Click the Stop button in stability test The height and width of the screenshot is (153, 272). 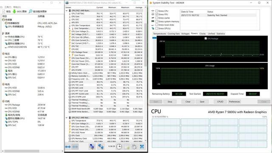point(170,102)
